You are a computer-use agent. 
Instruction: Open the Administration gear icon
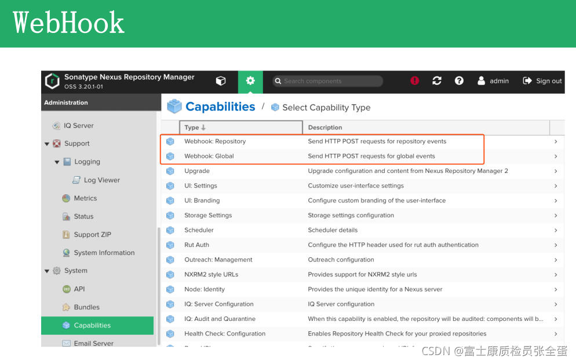(x=250, y=81)
